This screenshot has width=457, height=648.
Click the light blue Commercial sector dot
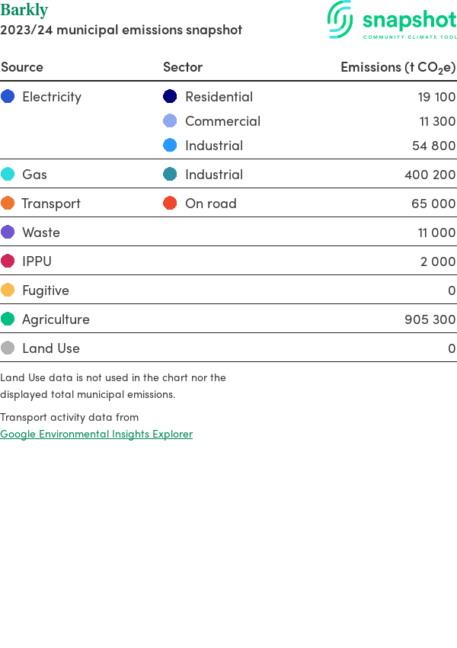(170, 120)
